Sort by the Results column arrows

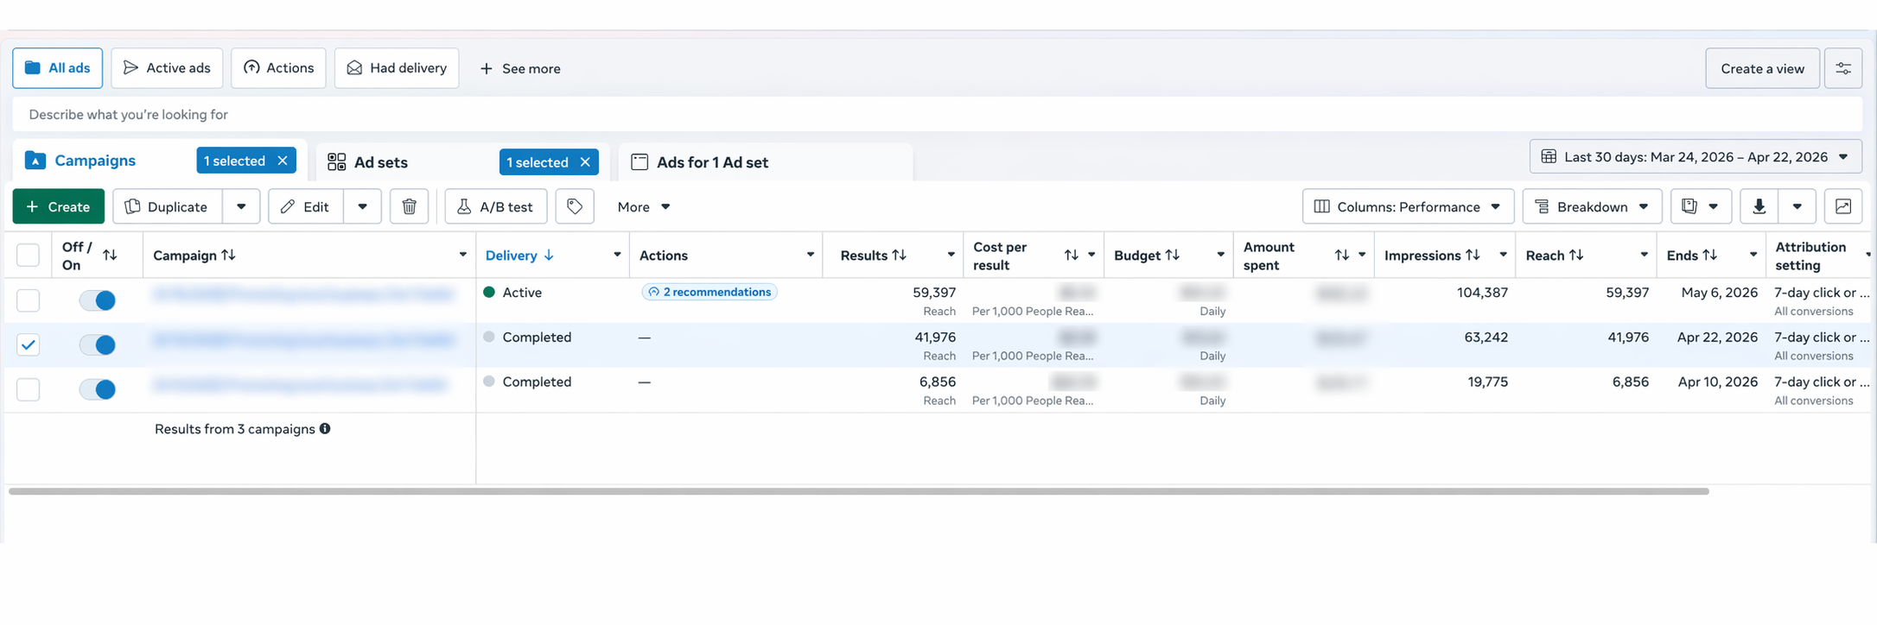(899, 255)
